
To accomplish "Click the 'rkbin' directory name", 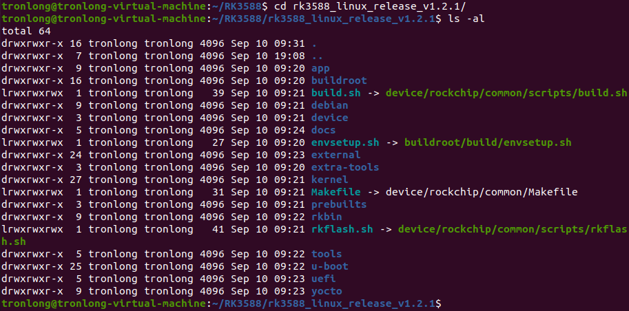I will [x=327, y=217].
